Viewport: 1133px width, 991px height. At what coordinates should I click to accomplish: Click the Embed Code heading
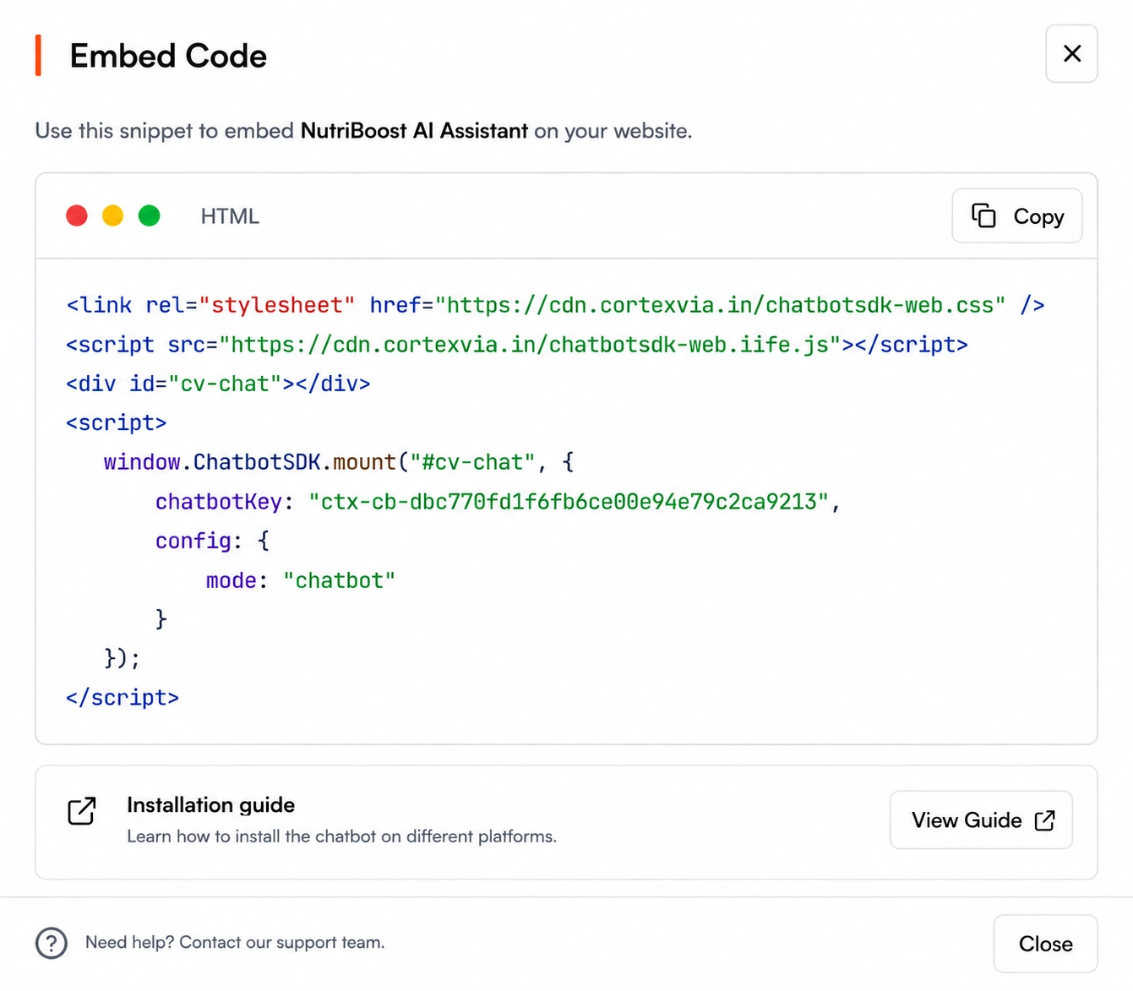pos(168,56)
